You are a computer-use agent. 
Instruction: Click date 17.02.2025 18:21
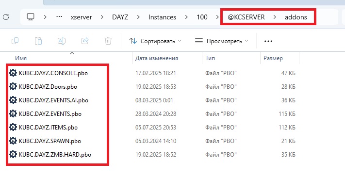pyautogui.click(x=156, y=73)
